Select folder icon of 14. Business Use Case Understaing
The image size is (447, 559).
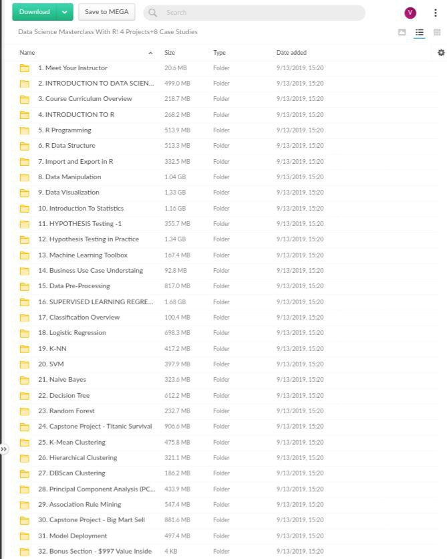pos(25,271)
